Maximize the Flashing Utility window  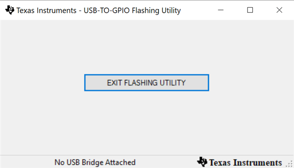250,10
